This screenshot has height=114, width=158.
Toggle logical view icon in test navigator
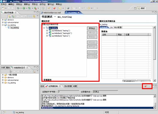point(9,16)
